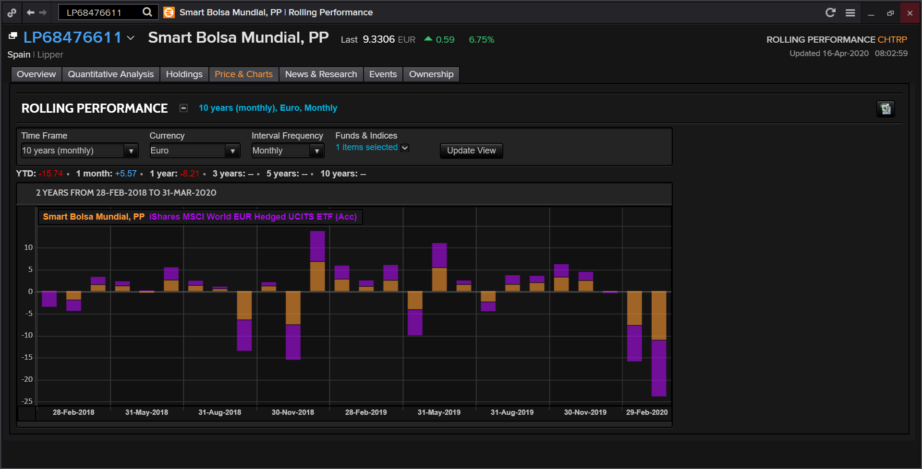Click the iShares MSCI World legend label

253,217
